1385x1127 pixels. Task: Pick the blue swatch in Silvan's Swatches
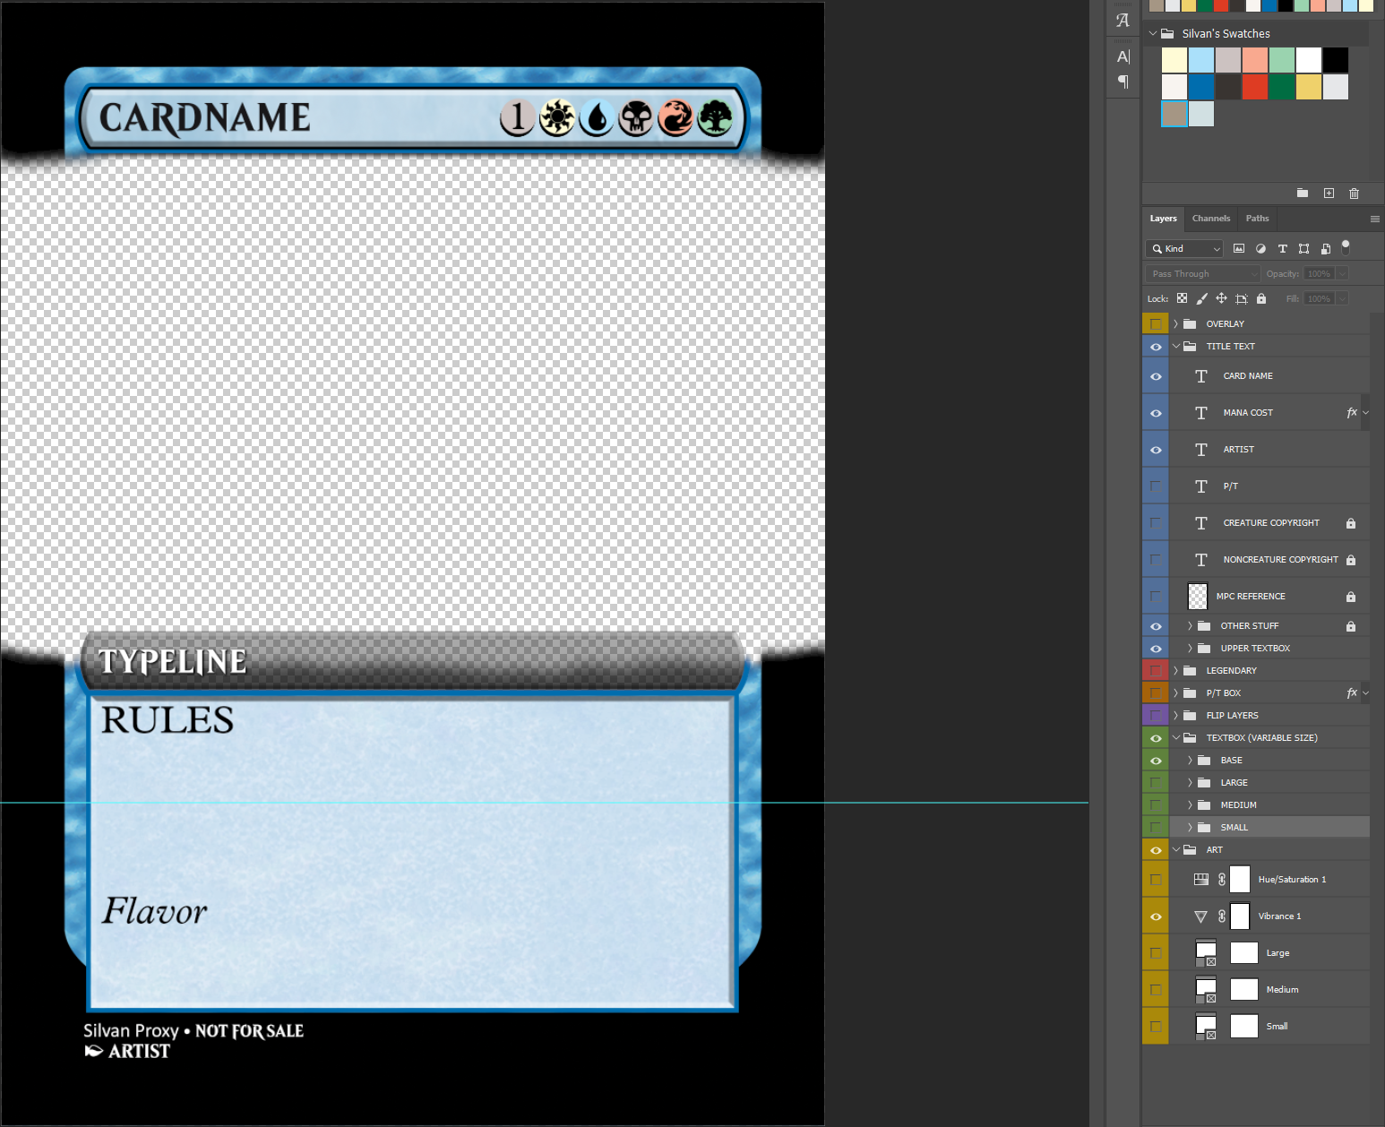click(x=1200, y=86)
